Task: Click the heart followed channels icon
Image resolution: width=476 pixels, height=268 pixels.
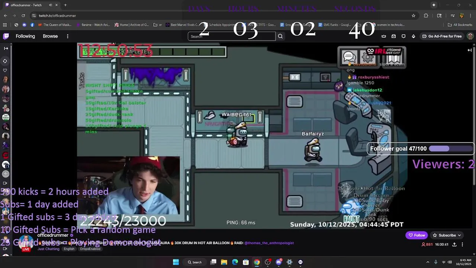Action: pyautogui.click(x=5, y=70)
